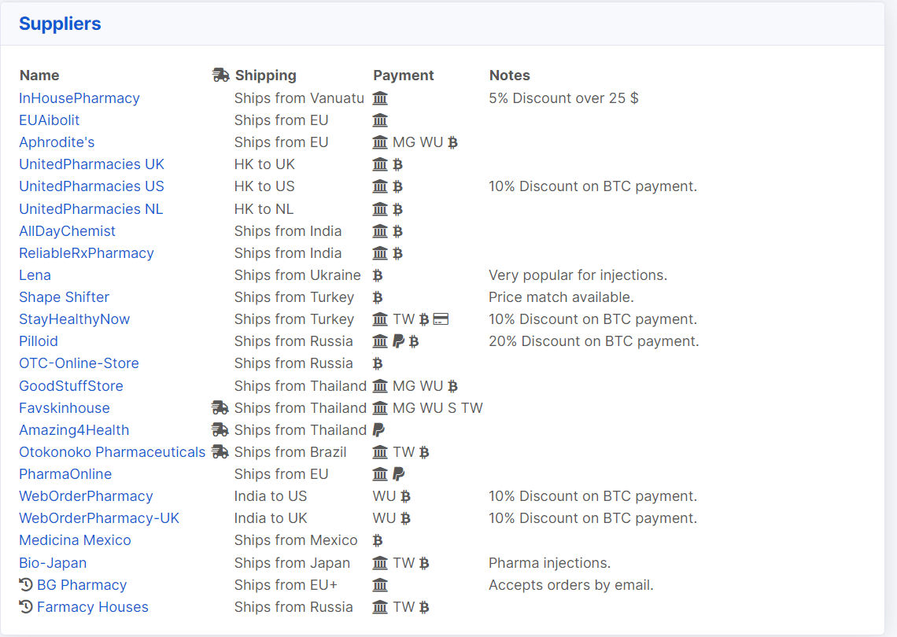Image resolution: width=897 pixels, height=637 pixels.
Task: Go to AllDayChemist supplier page
Action: (x=67, y=231)
